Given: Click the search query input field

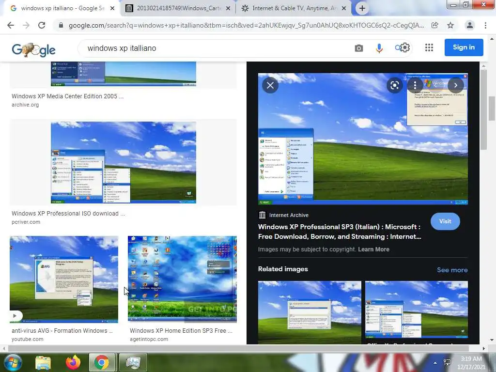Looking at the screenshot, I should click(x=218, y=48).
